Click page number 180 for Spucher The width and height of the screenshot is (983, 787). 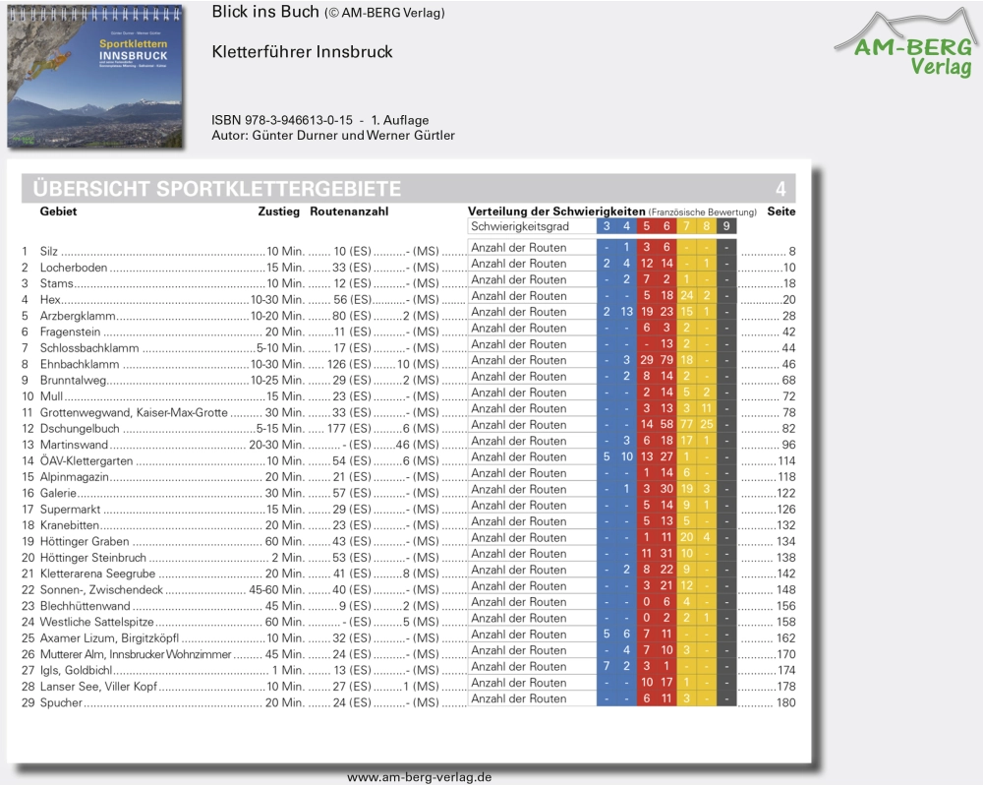[785, 703]
